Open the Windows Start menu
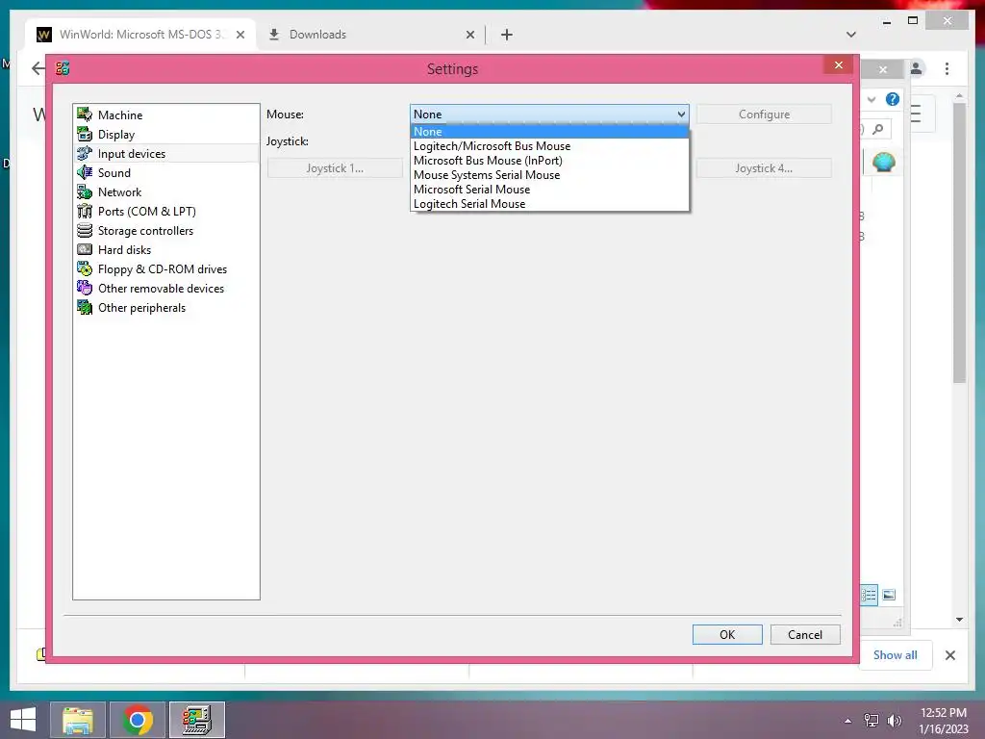Viewport: 985px width, 739px height. tap(23, 720)
